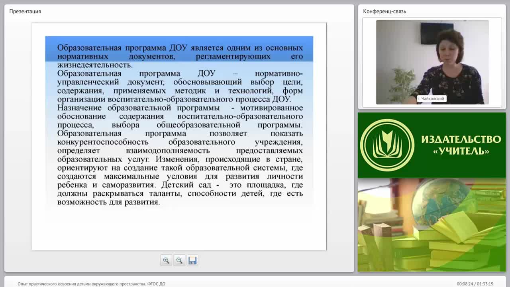Click slide text 'Назначение образовательной программы'
This screenshot has height=287, width=510.
(x=138, y=108)
